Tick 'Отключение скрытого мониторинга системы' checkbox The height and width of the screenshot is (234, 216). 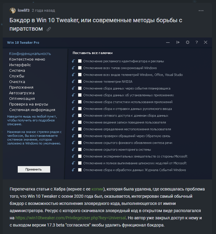[x=80, y=149]
